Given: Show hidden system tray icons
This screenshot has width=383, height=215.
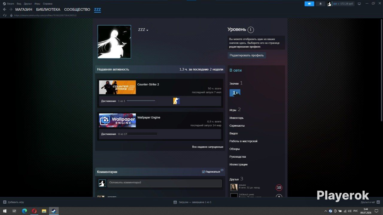Looking at the screenshot, I should [326, 211].
